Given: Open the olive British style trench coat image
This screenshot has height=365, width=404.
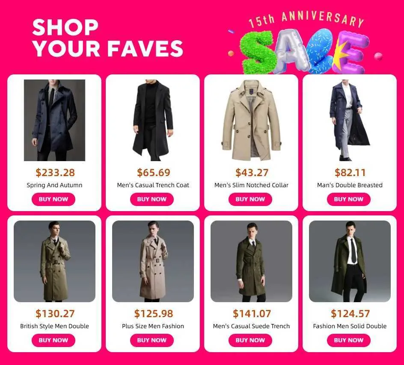Looking at the screenshot, I should [55, 261].
